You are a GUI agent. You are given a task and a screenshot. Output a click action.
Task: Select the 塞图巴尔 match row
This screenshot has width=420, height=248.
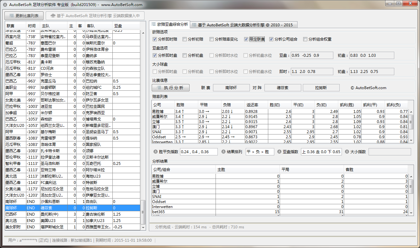point(72,43)
